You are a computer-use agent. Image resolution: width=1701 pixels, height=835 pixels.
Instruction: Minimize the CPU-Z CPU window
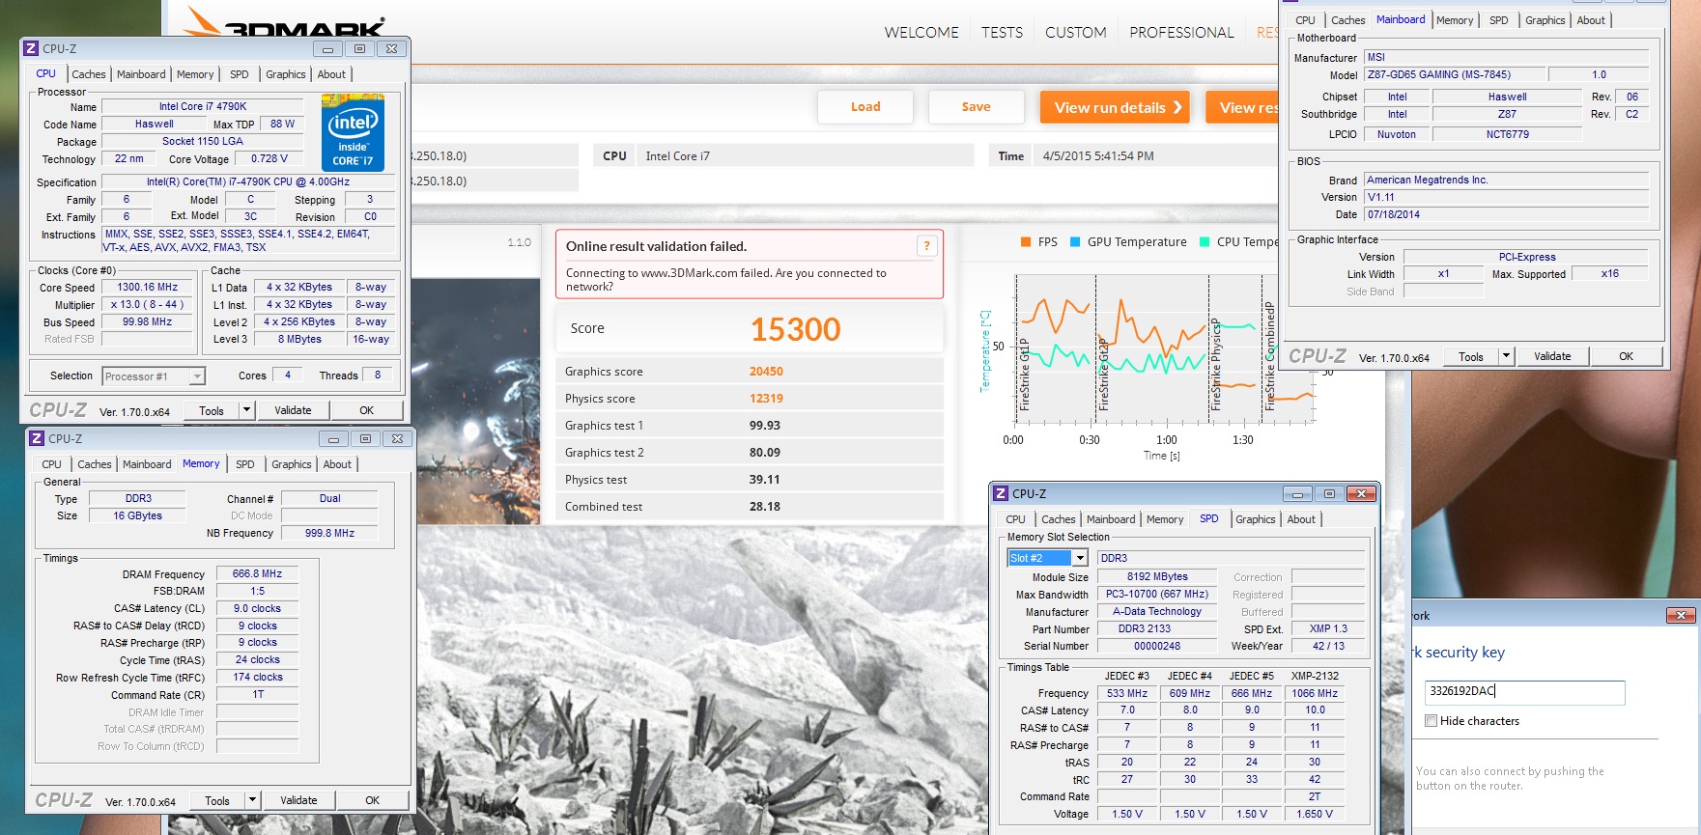coord(328,49)
